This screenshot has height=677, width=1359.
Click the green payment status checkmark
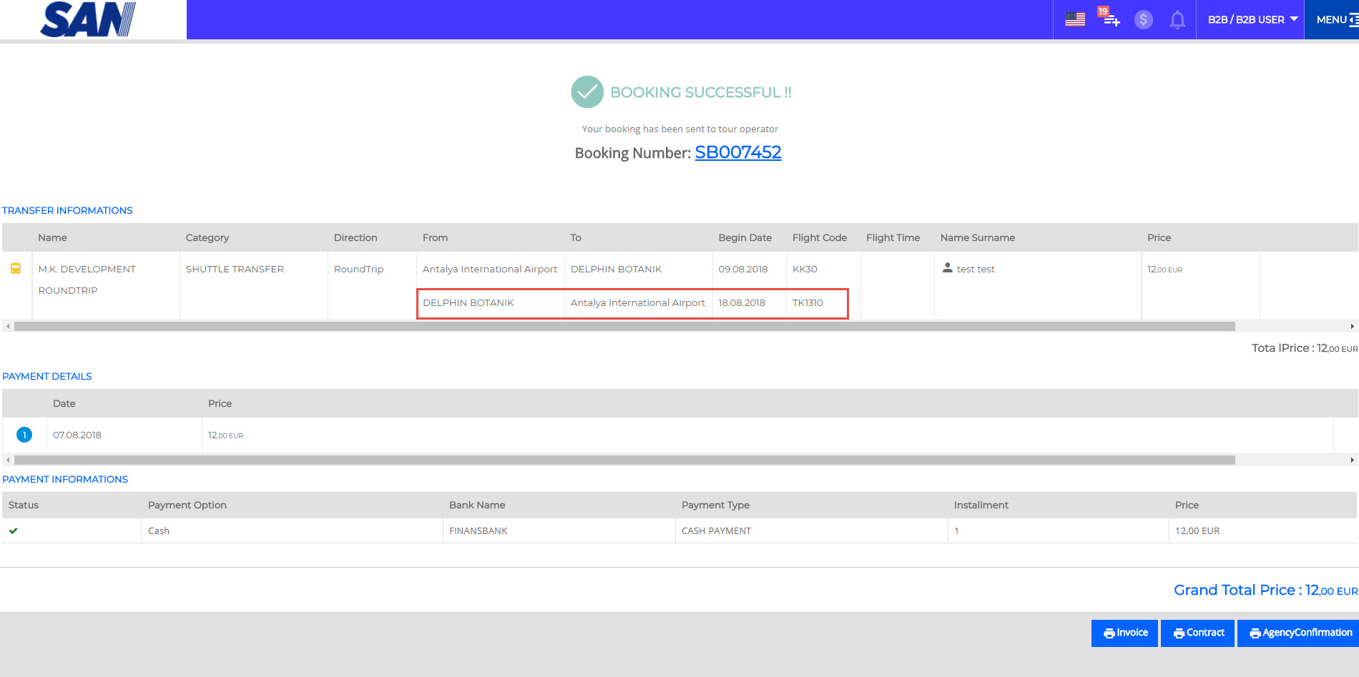point(14,530)
